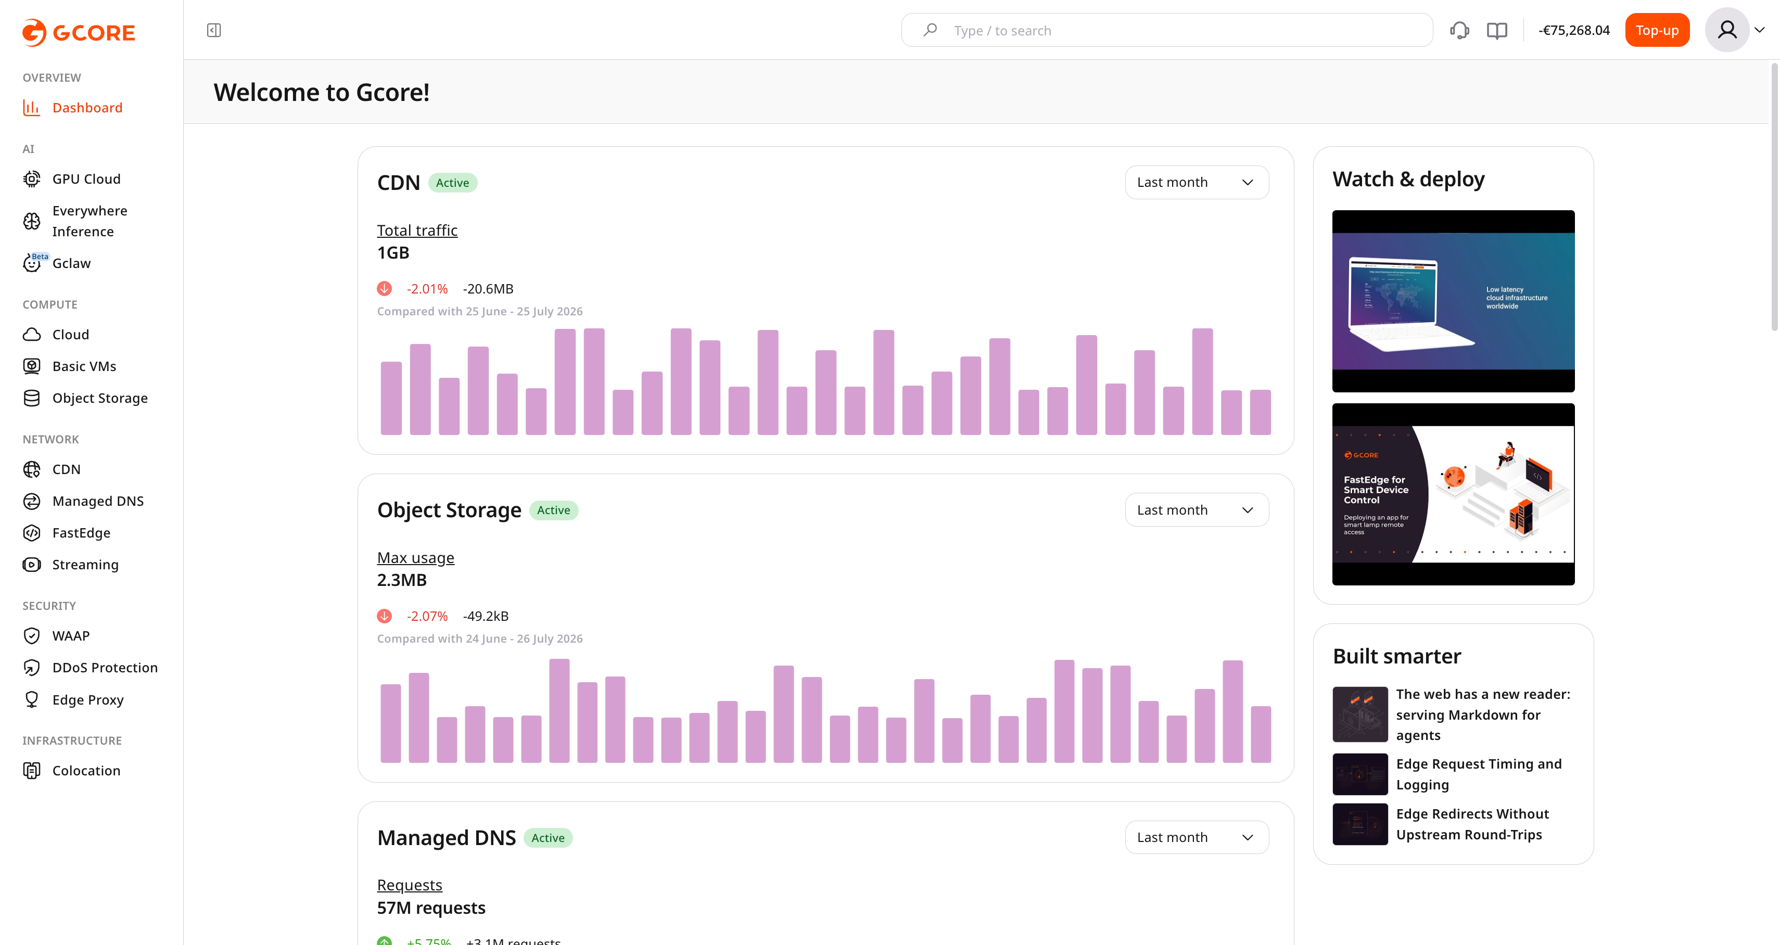Collapse the sidebar panel icon
This screenshot has height=945, width=1780.
click(x=214, y=30)
